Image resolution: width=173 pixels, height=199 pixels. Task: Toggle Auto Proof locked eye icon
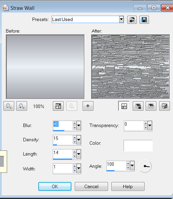(138, 106)
